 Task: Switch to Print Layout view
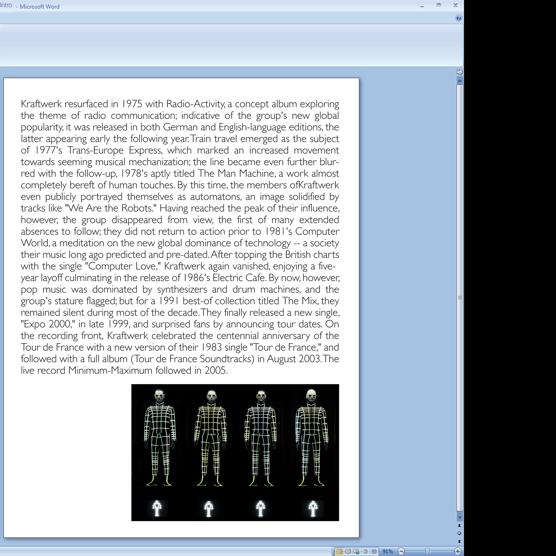click(339, 551)
